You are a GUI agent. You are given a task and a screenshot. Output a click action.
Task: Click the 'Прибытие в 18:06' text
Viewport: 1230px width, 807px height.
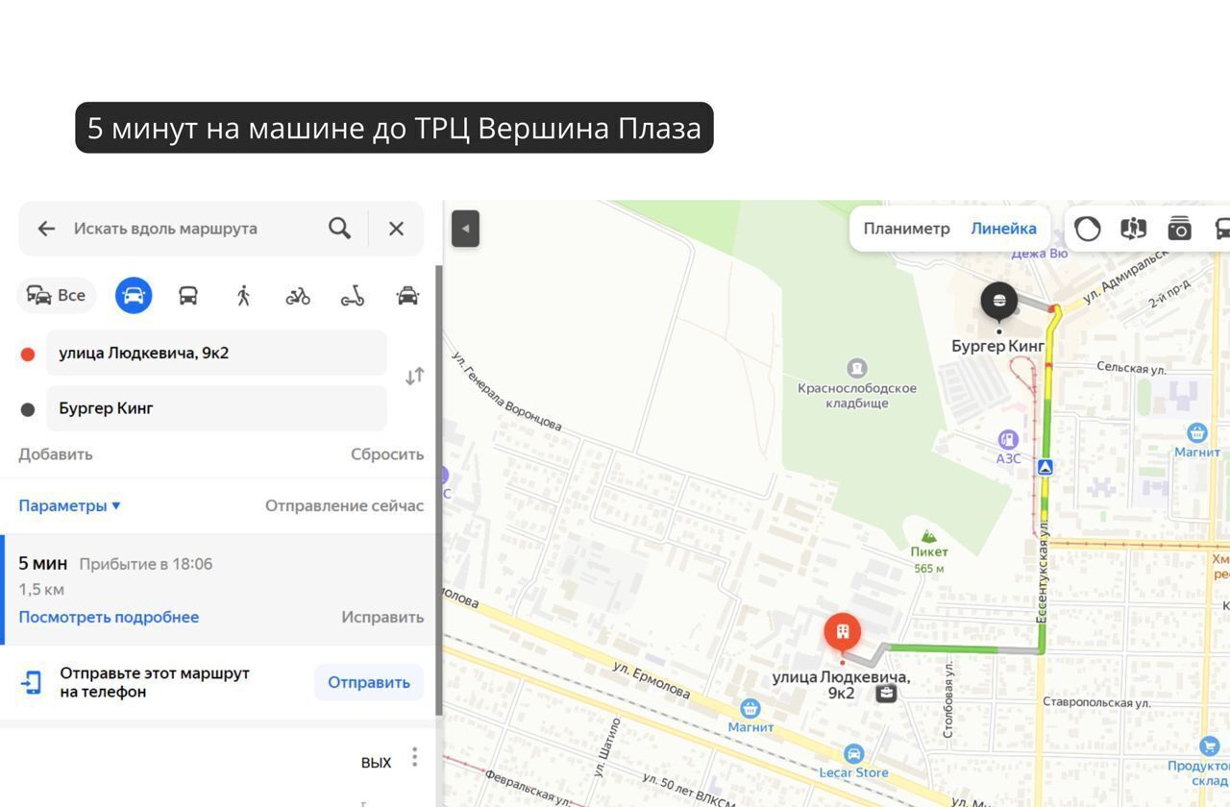(146, 564)
